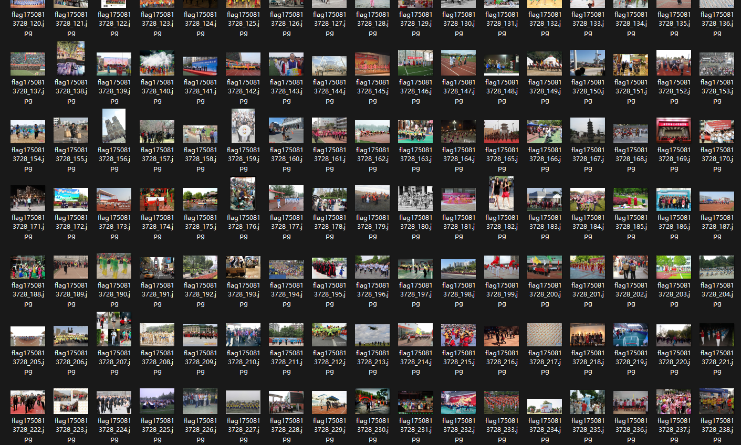Click the tall thumbnail of flag1750813728_159.jpg
741x445 pixels.
coord(243,126)
